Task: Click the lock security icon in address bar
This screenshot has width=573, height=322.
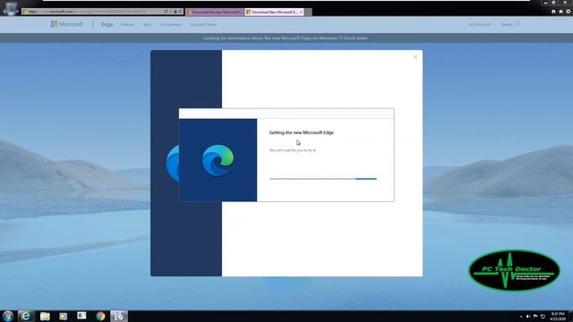Action: click(x=175, y=12)
